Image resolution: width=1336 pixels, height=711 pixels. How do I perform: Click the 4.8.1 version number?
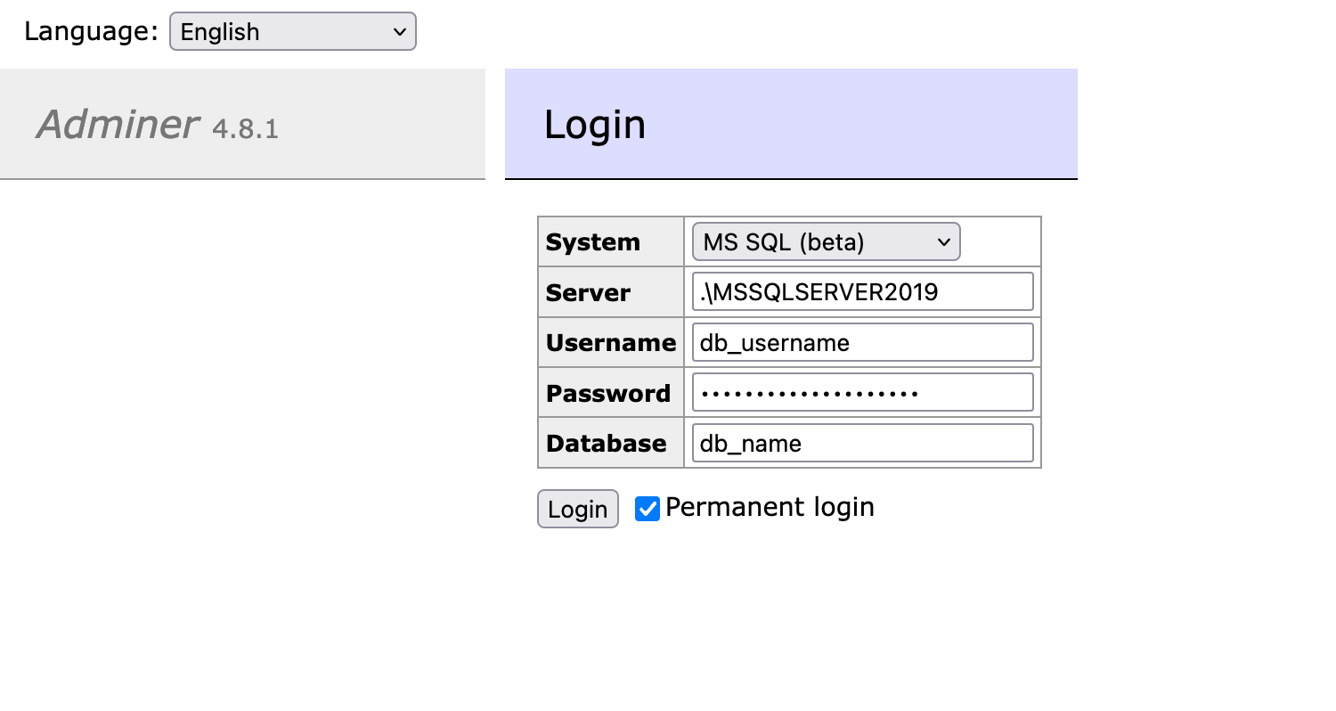pos(245,129)
